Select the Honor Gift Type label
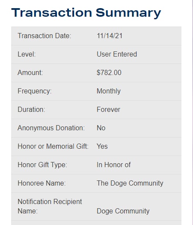 [x=42, y=165]
